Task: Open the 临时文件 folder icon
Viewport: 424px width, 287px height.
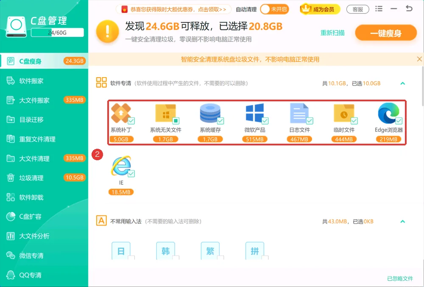Action: (x=344, y=113)
